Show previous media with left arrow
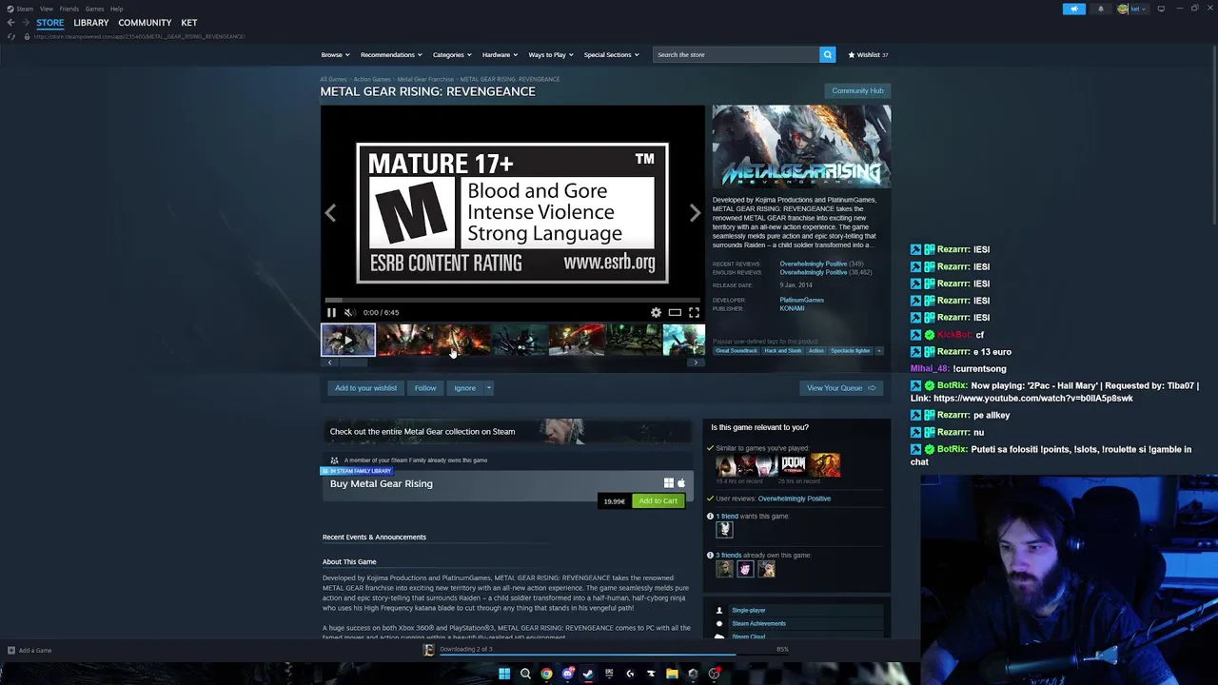Screen dimensions: 1218x685 (x=330, y=213)
